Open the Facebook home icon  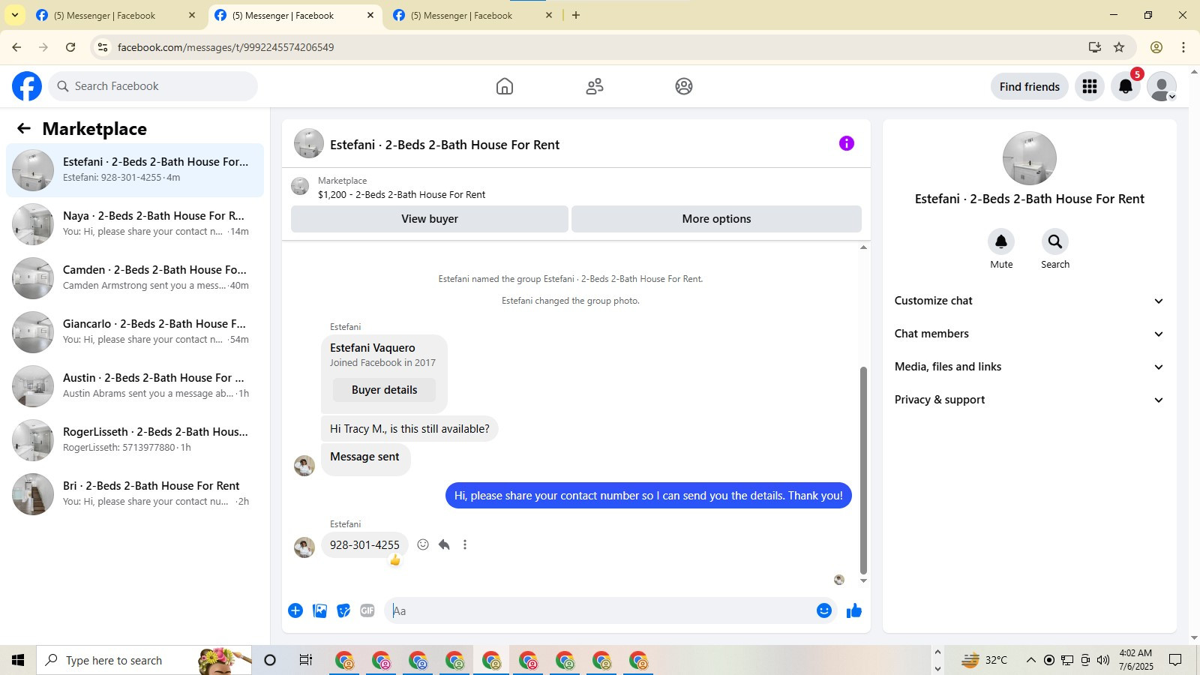[505, 86]
